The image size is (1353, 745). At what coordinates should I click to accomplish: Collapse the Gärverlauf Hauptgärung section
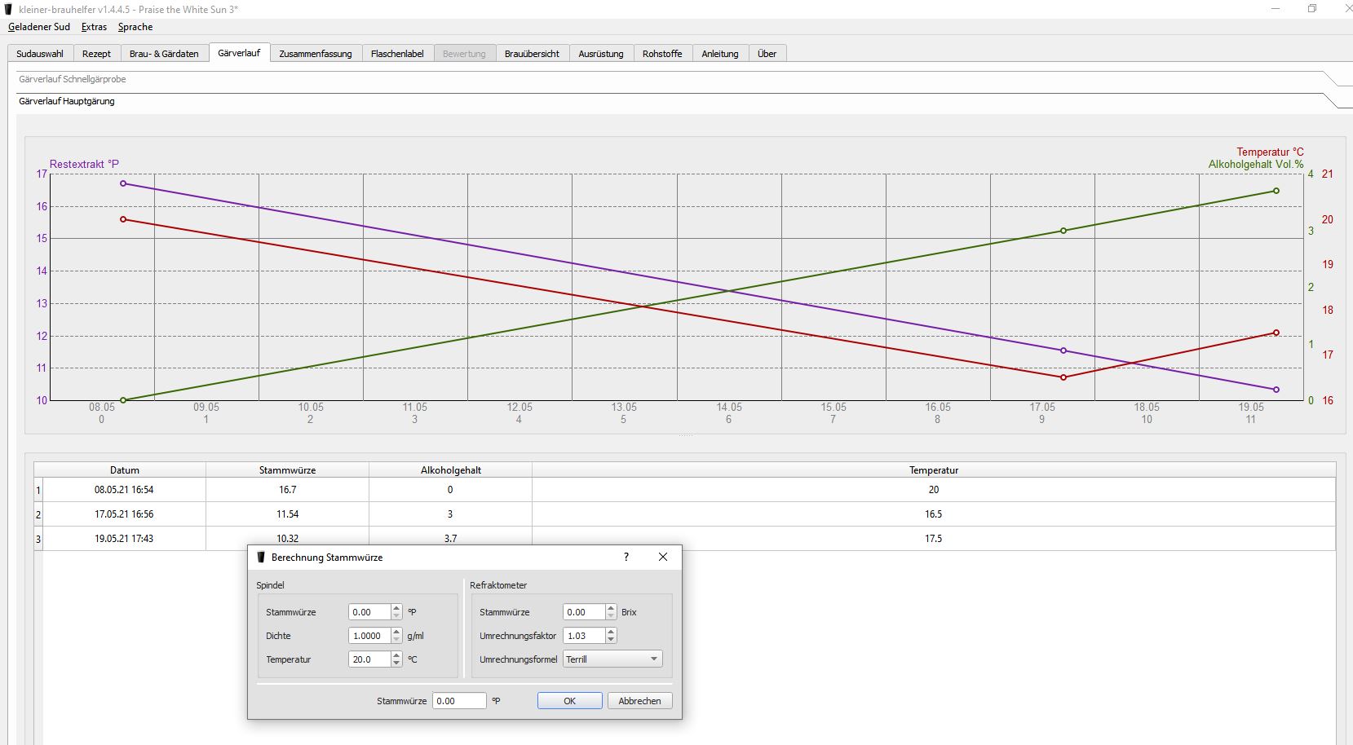pyautogui.click(x=67, y=101)
